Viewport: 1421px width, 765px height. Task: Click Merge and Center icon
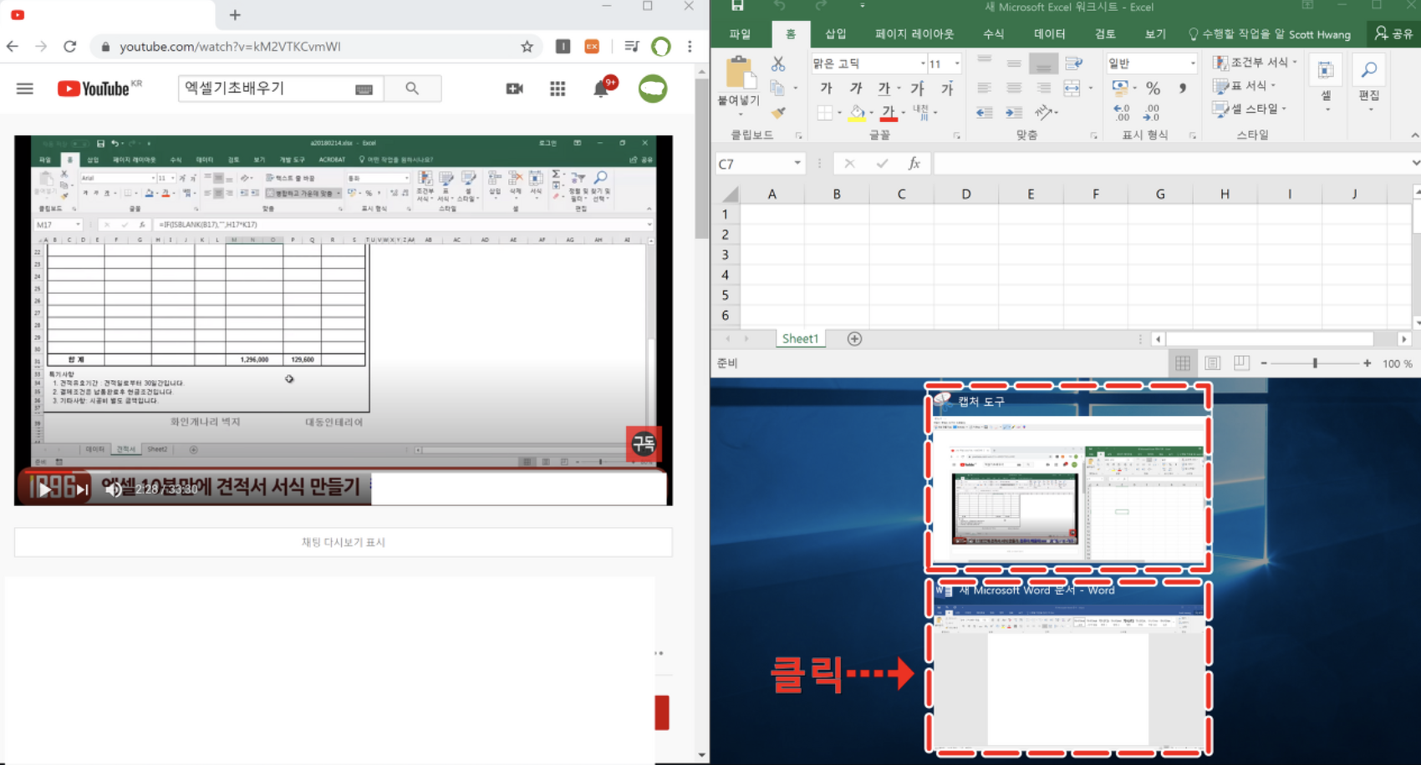click(1072, 88)
